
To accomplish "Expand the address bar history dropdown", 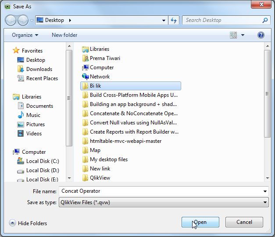I will 164,20.
